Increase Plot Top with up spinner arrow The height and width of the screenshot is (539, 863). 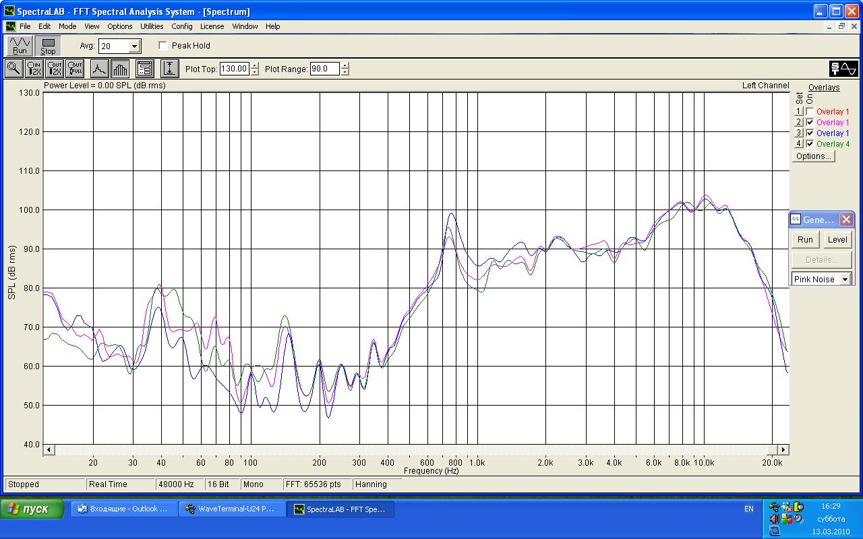(x=254, y=65)
